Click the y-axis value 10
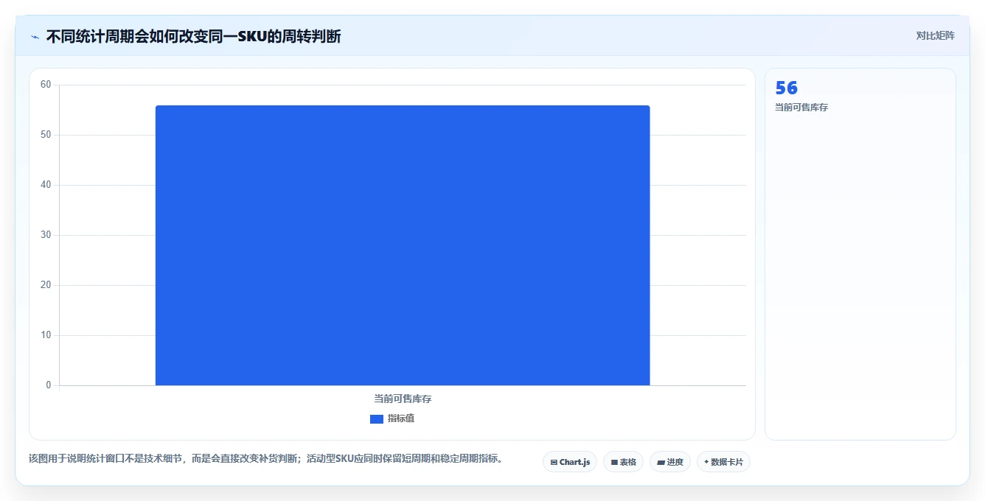The height and width of the screenshot is (501, 985). coord(46,335)
